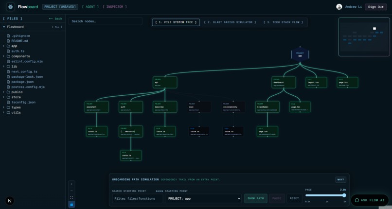Click the auth.ts file icon
The width and height of the screenshot is (392, 209).
point(8,51)
